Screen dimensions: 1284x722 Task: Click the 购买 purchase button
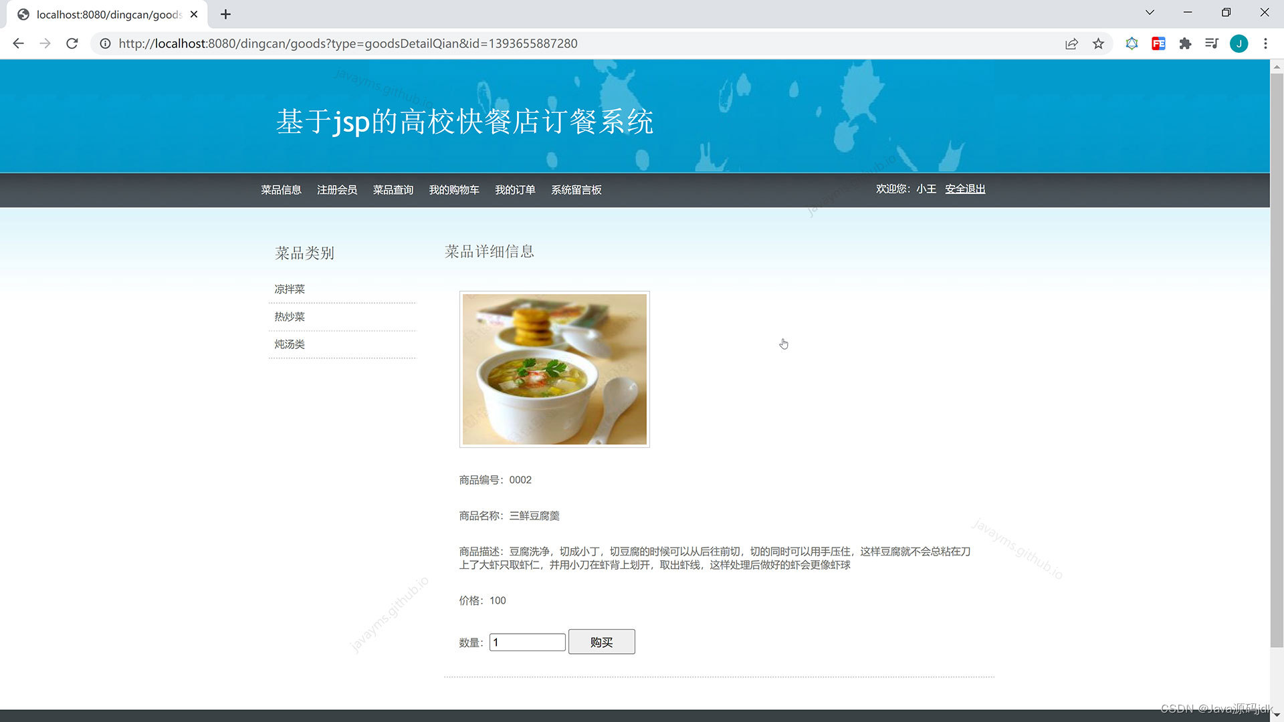click(x=601, y=641)
